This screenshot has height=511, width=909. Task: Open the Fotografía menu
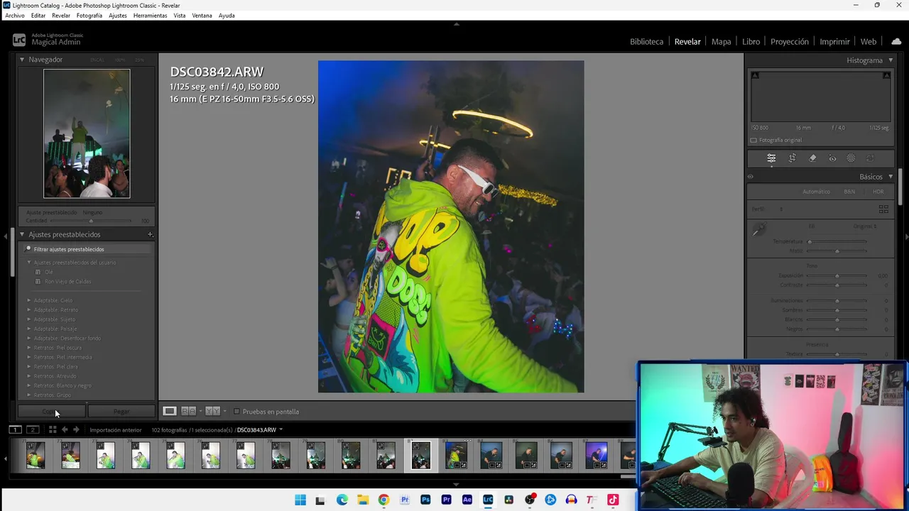[x=89, y=16]
